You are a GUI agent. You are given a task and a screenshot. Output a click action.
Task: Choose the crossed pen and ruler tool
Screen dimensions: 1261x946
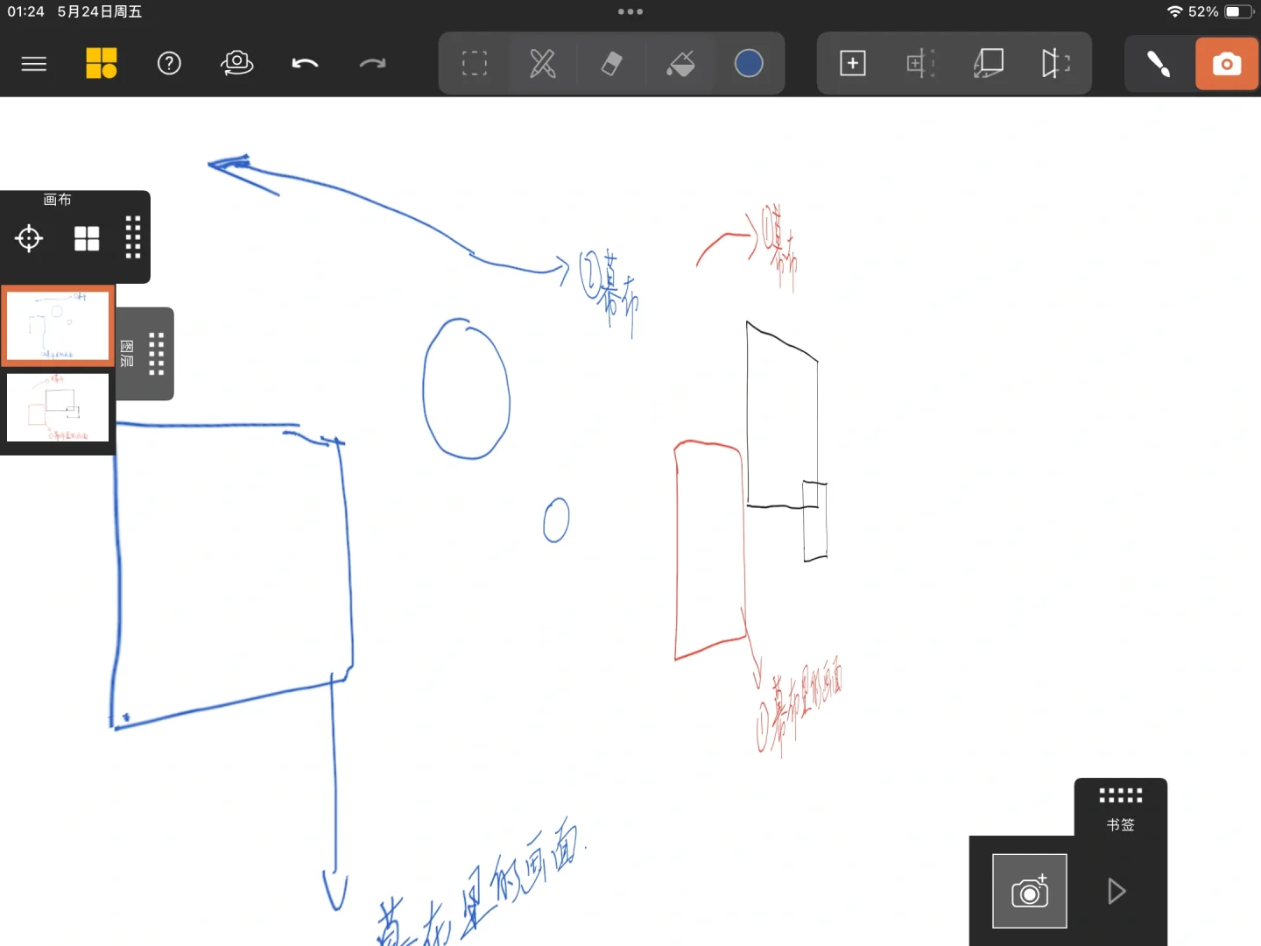pyautogui.click(x=543, y=63)
